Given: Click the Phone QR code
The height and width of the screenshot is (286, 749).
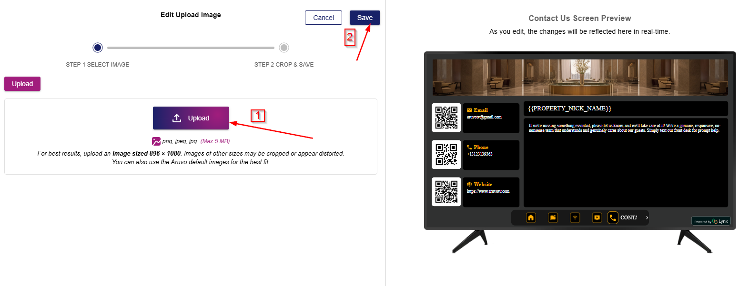Looking at the screenshot, I should coord(446,155).
